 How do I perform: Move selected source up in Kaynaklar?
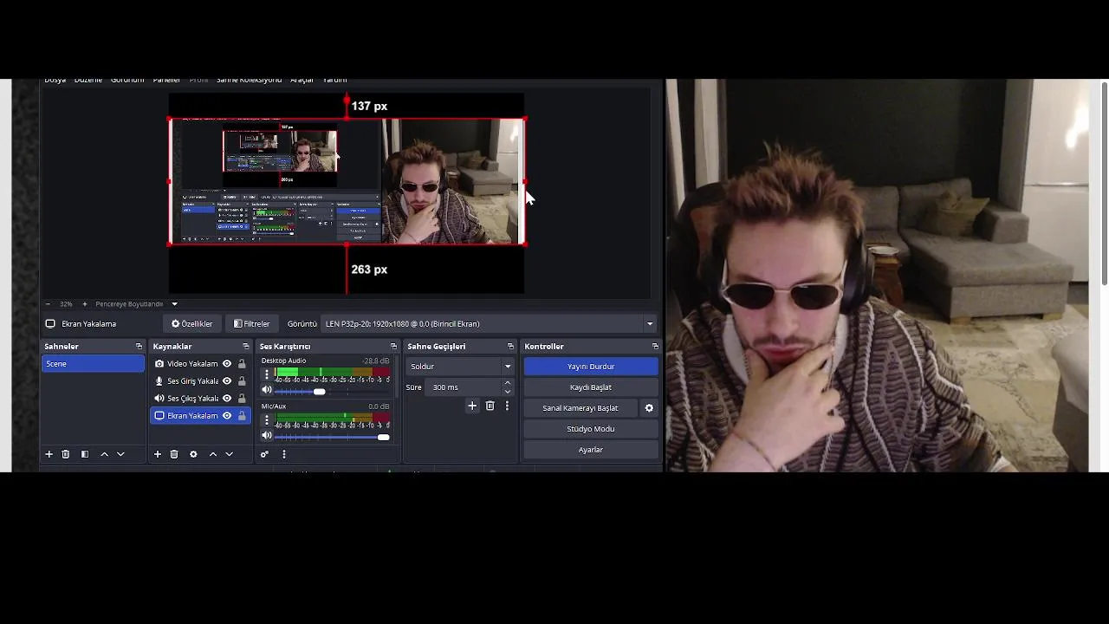coord(213,454)
